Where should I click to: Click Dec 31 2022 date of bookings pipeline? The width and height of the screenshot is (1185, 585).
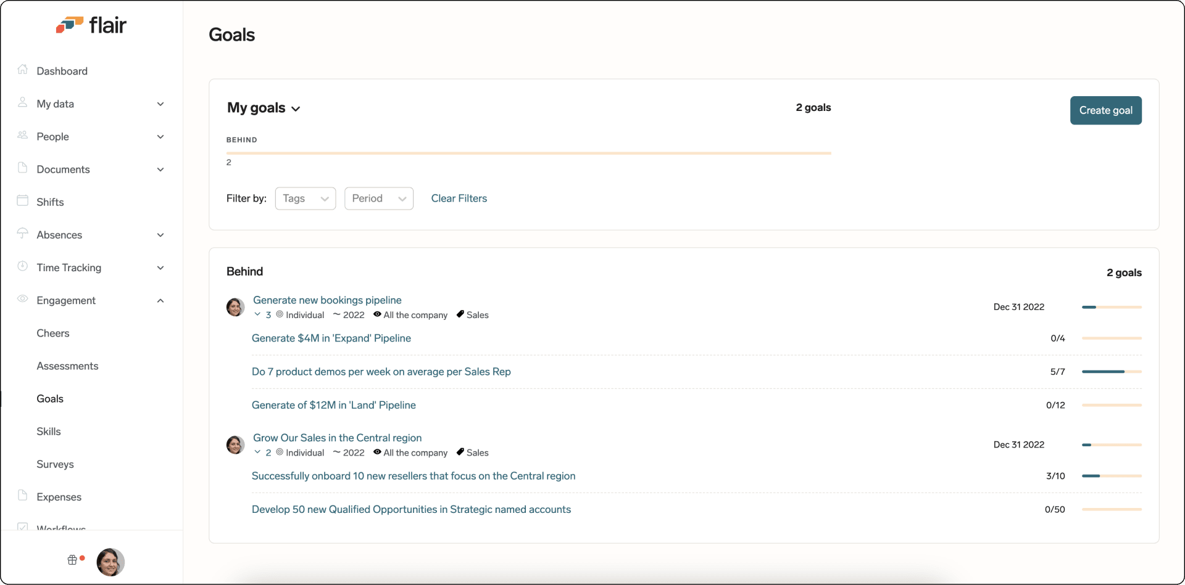pos(1019,307)
